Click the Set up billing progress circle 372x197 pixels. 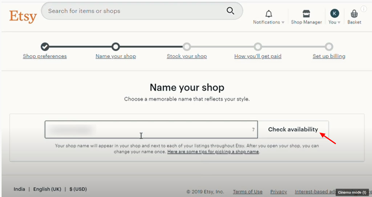pos(329,47)
